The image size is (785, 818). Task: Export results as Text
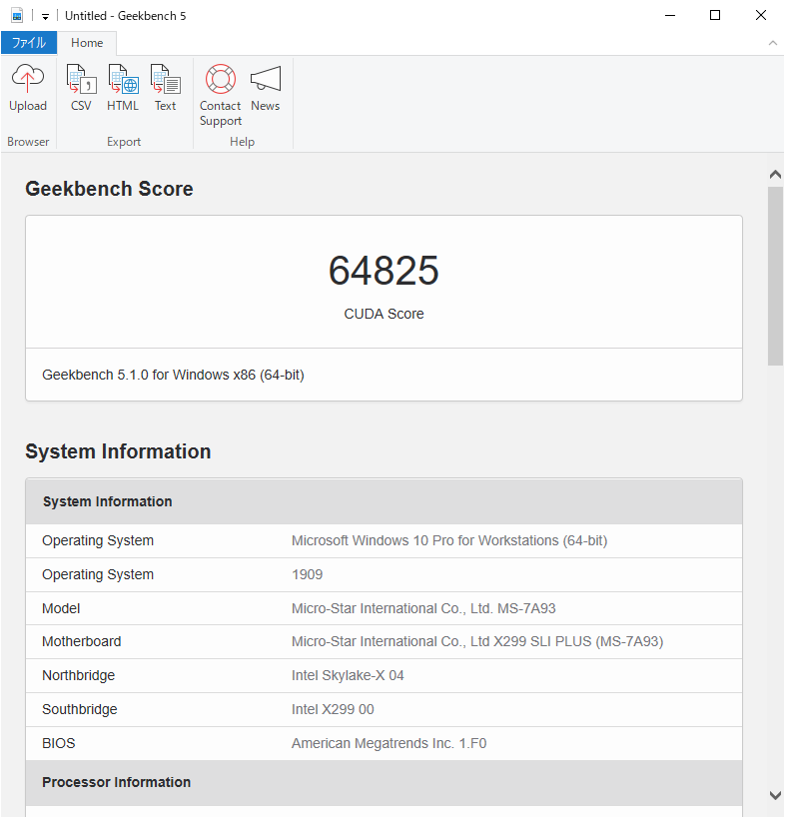point(166,78)
